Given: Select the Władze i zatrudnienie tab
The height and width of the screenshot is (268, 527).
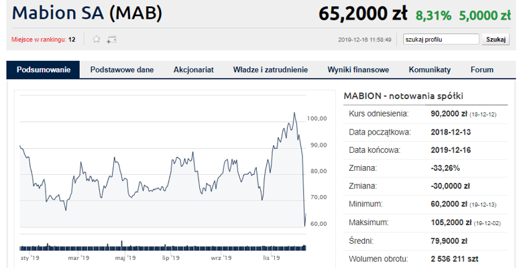Looking at the screenshot, I should [x=271, y=70].
